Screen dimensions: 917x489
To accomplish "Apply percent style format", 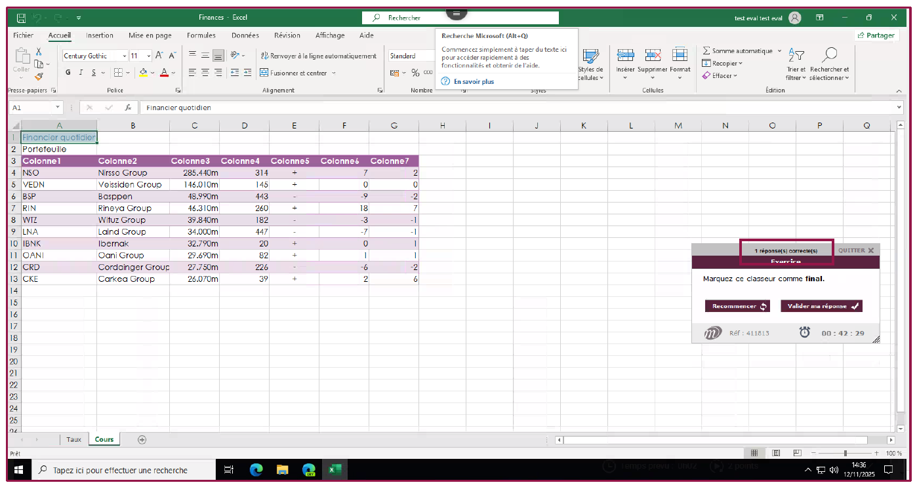I will 415,73.
